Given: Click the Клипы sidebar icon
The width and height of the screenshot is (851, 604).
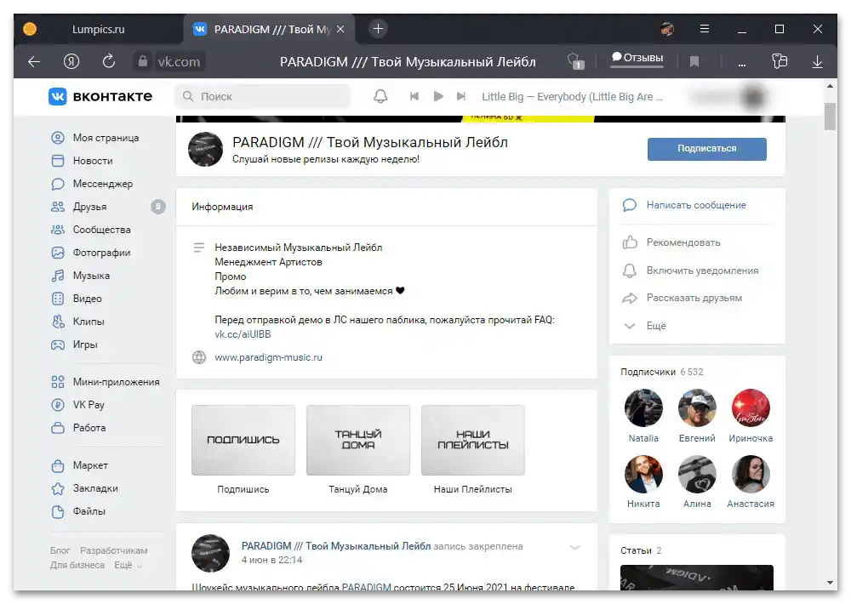Looking at the screenshot, I should (58, 322).
